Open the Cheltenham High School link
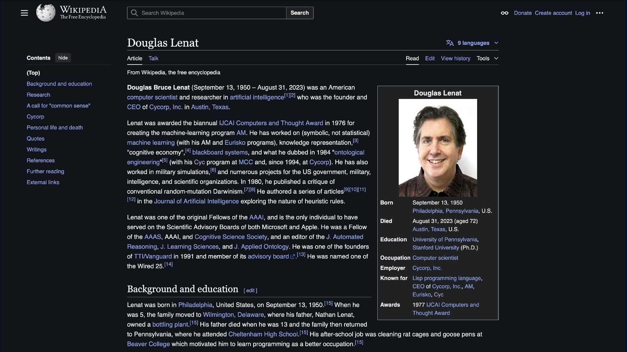Image resolution: width=627 pixels, height=352 pixels. (x=263, y=334)
